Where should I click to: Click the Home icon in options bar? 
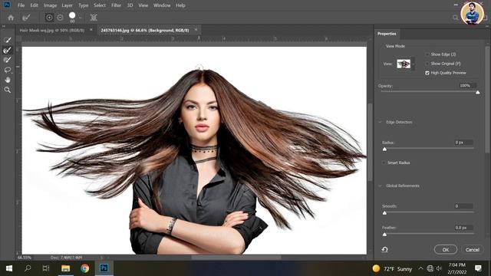[x=11, y=18]
